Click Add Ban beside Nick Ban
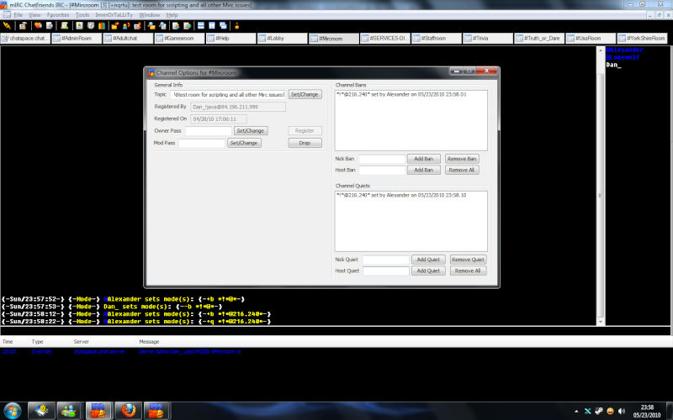673x420 pixels. (424, 159)
